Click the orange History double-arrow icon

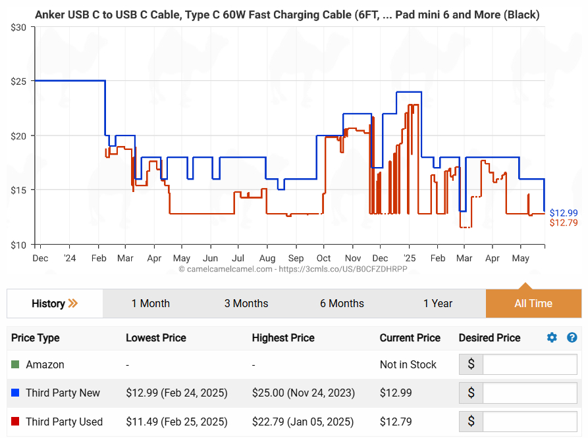(x=72, y=303)
